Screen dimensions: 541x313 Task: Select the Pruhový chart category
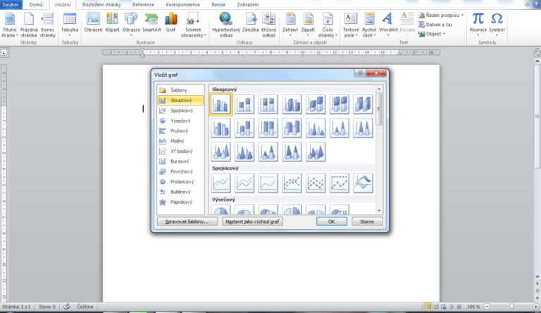pyautogui.click(x=180, y=130)
